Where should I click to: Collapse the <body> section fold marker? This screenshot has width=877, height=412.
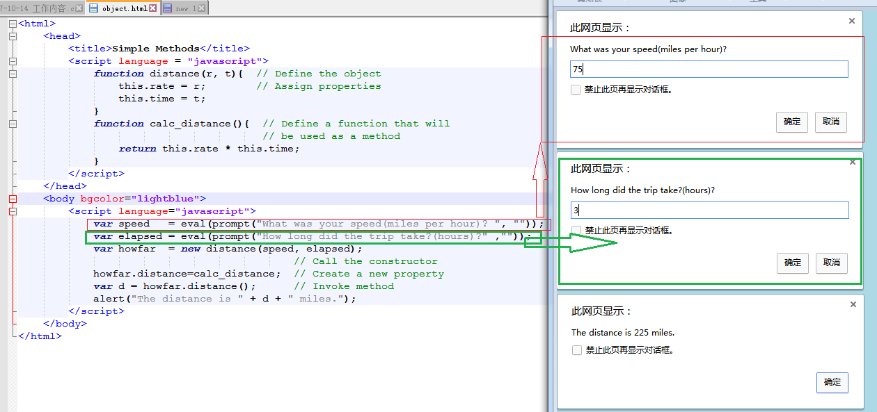tap(11, 198)
